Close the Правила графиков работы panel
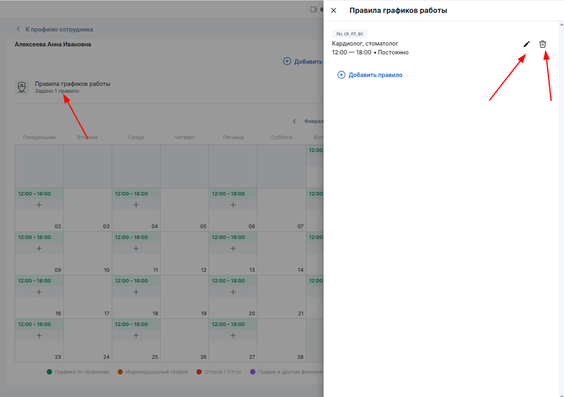 click(333, 11)
